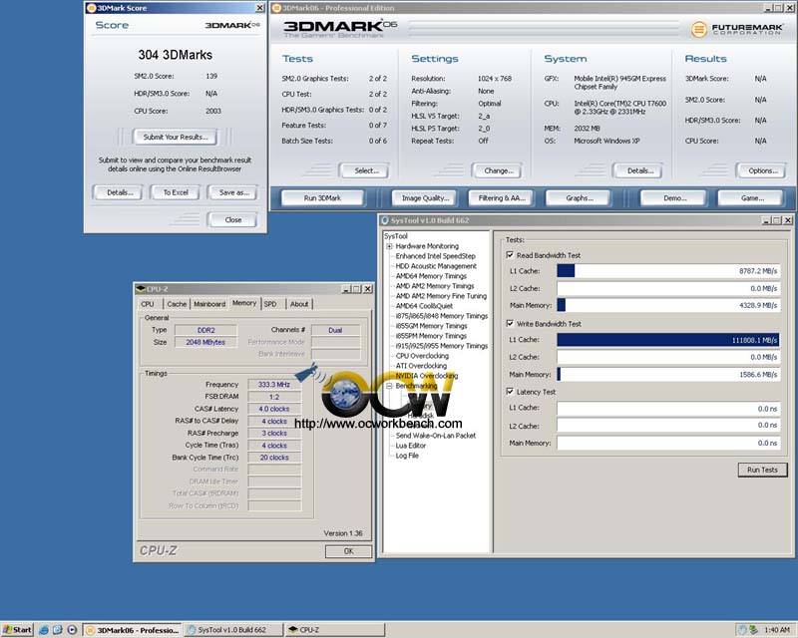
Task: Click the Show Desktop quick launch icon
Action: point(58,630)
